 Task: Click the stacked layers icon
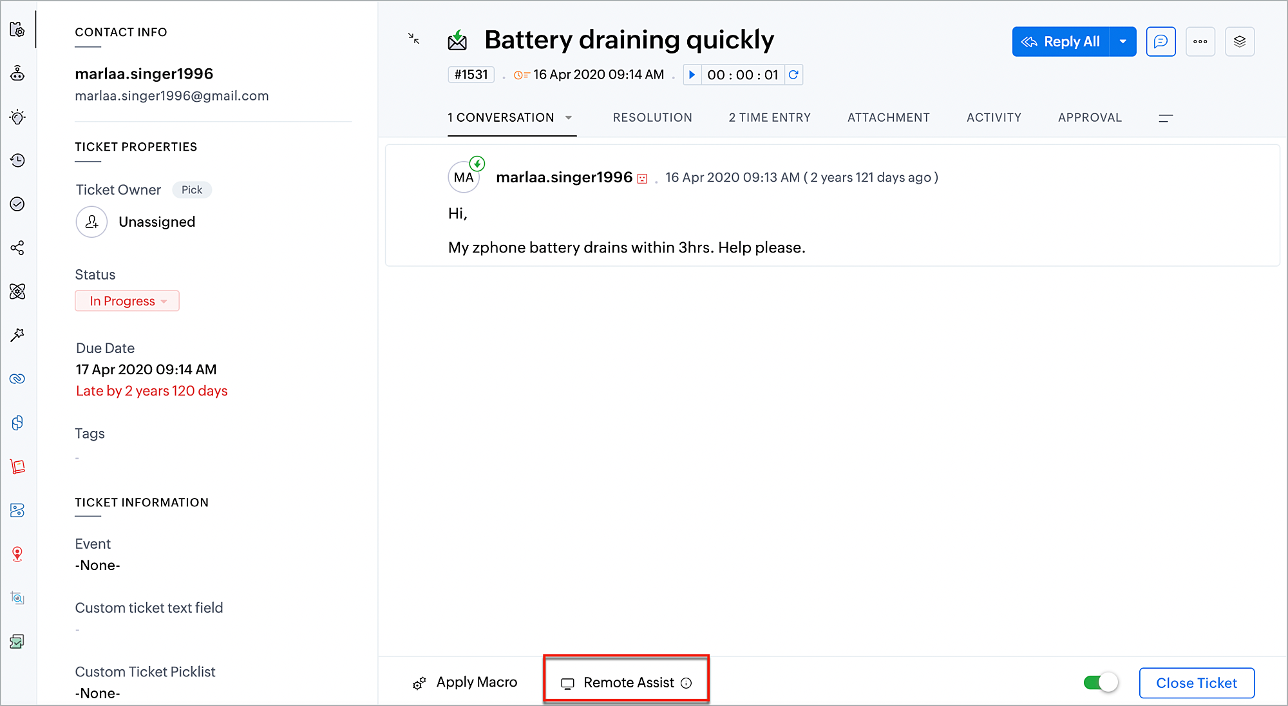(x=1239, y=42)
